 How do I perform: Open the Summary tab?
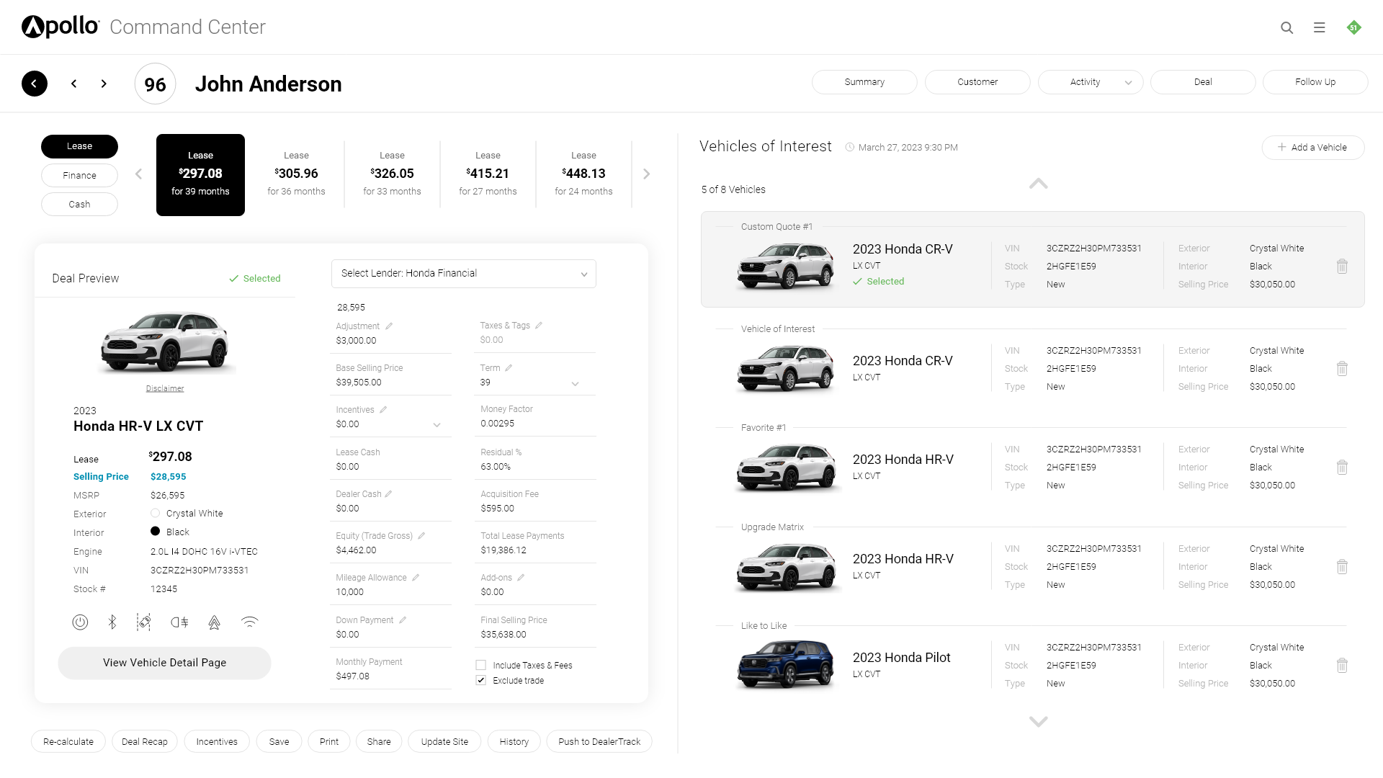[864, 82]
